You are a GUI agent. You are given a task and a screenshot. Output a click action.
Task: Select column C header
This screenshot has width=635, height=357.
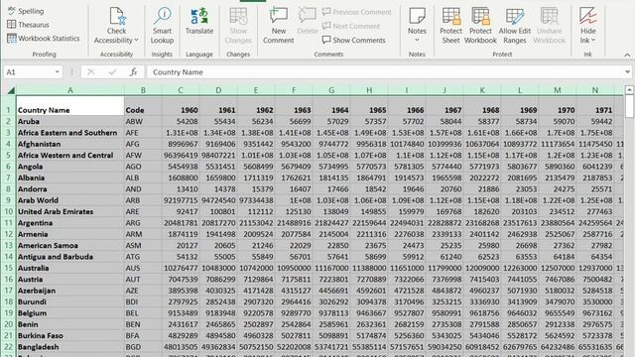point(181,90)
